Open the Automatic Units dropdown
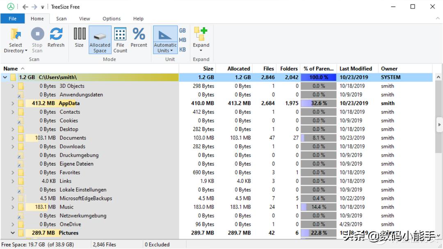The width and height of the screenshot is (443, 249). [x=165, y=51]
